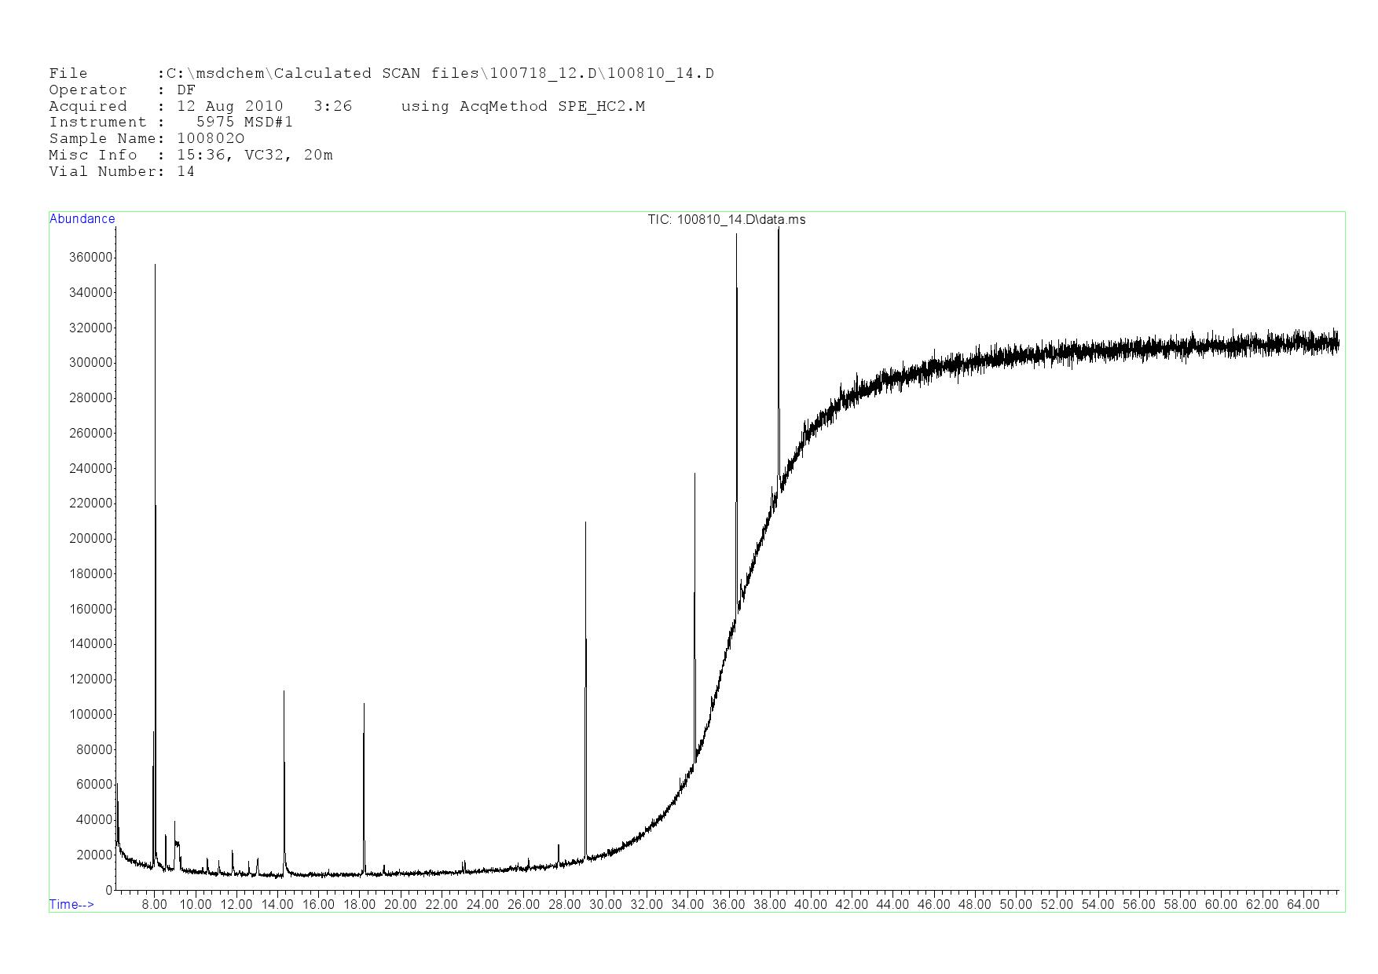Click the Misc Info text '15:36, VC32, 20m'
This screenshot has height=974, width=1378.
click(255, 156)
